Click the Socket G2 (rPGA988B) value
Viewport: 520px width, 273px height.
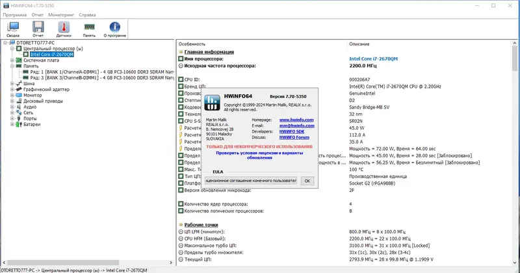click(x=372, y=183)
